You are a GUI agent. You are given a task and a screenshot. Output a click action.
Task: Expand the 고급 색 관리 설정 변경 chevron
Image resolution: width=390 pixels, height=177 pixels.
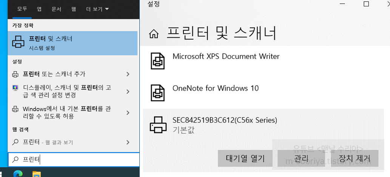coord(128,91)
